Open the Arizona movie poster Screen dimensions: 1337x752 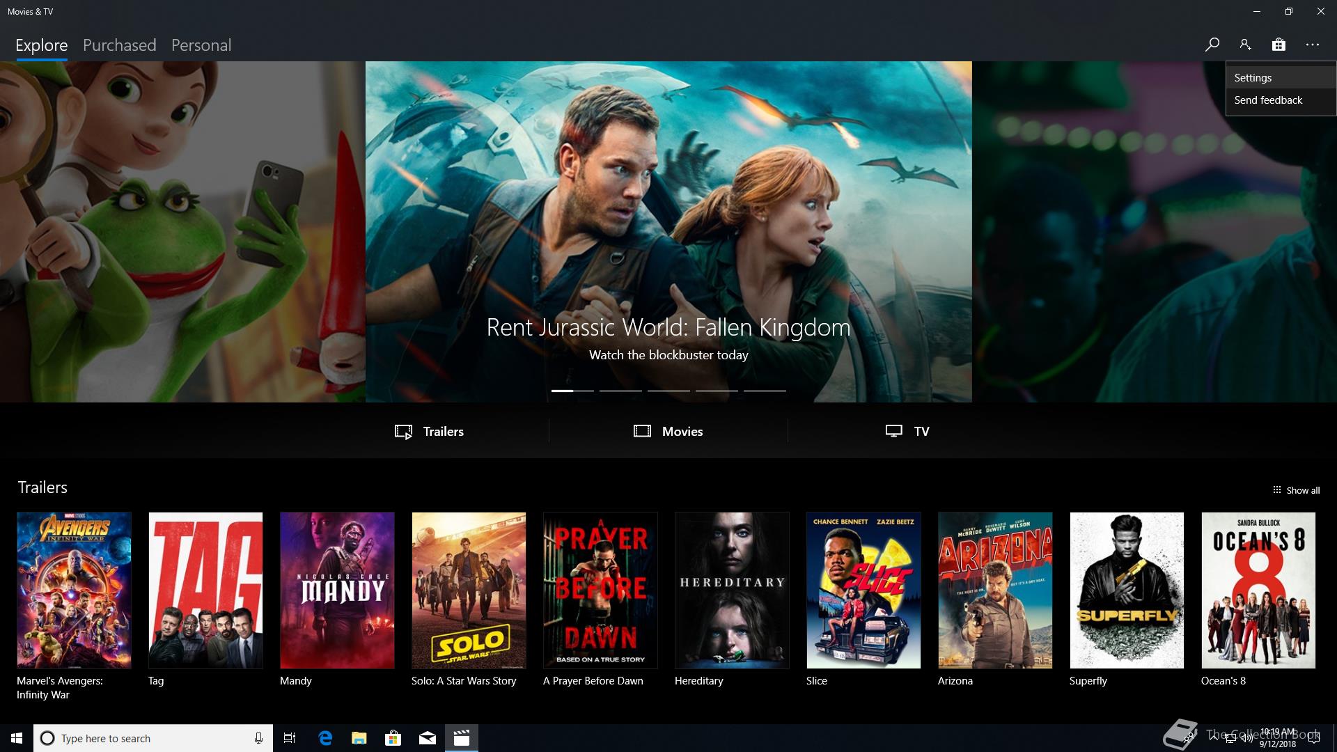[x=995, y=590]
